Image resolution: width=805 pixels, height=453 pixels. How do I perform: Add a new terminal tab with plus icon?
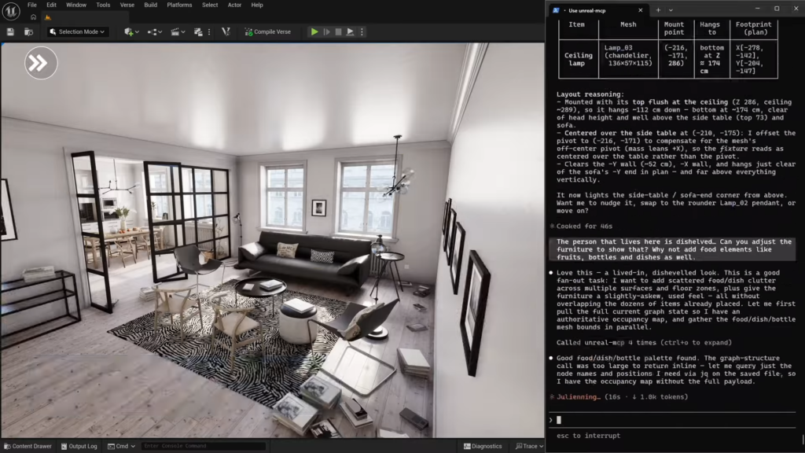pos(658,10)
